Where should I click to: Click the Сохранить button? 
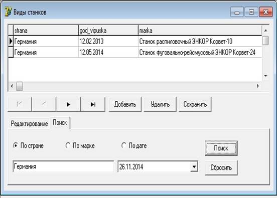coord(195,104)
